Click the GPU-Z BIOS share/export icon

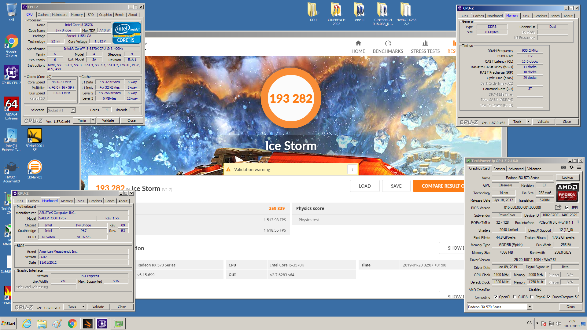pos(558,207)
